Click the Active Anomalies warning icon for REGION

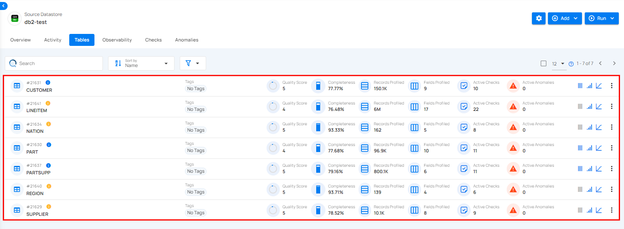[513, 189]
